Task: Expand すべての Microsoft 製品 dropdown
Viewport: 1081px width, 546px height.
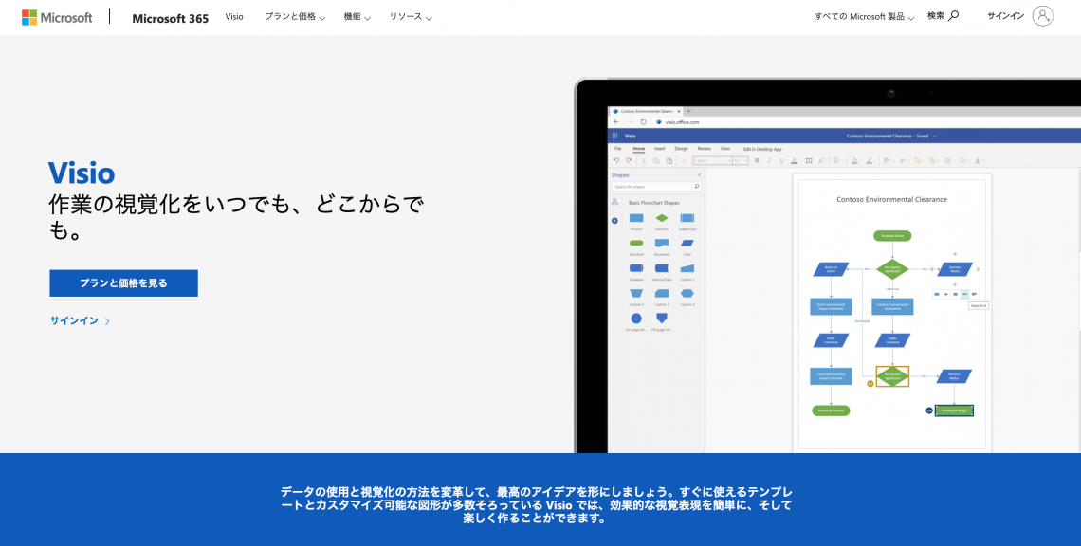Action: [864, 16]
